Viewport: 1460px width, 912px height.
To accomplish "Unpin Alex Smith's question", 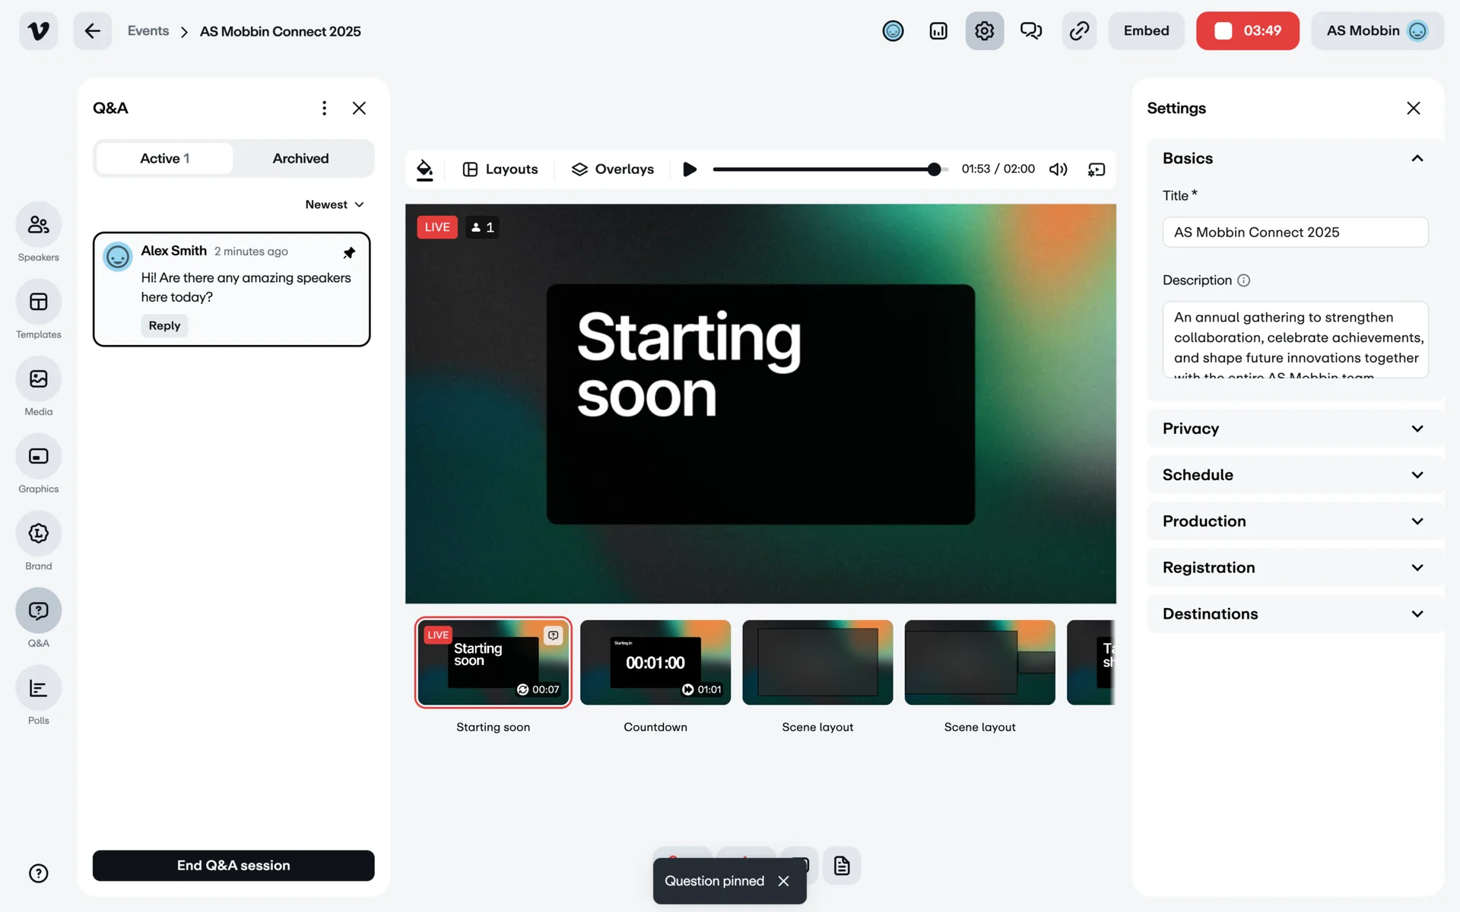I will coord(349,252).
